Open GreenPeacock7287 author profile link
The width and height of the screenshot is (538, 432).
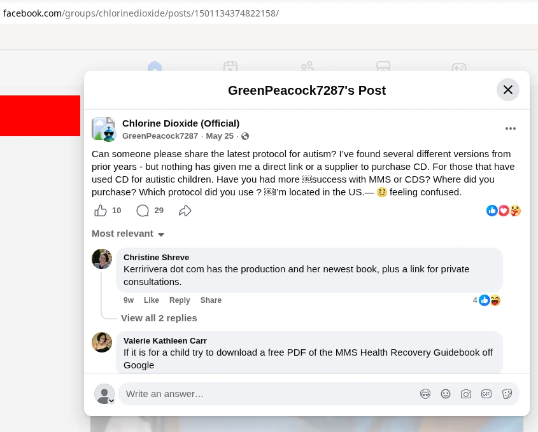[160, 136]
